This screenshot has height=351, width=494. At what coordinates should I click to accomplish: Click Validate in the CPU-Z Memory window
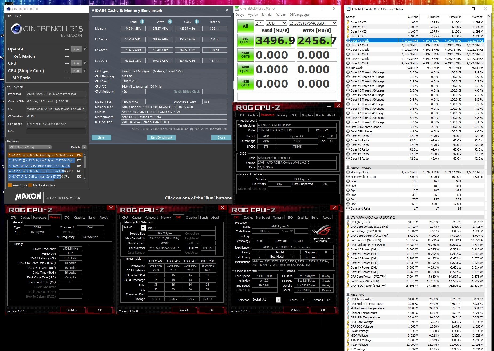coord(73,310)
